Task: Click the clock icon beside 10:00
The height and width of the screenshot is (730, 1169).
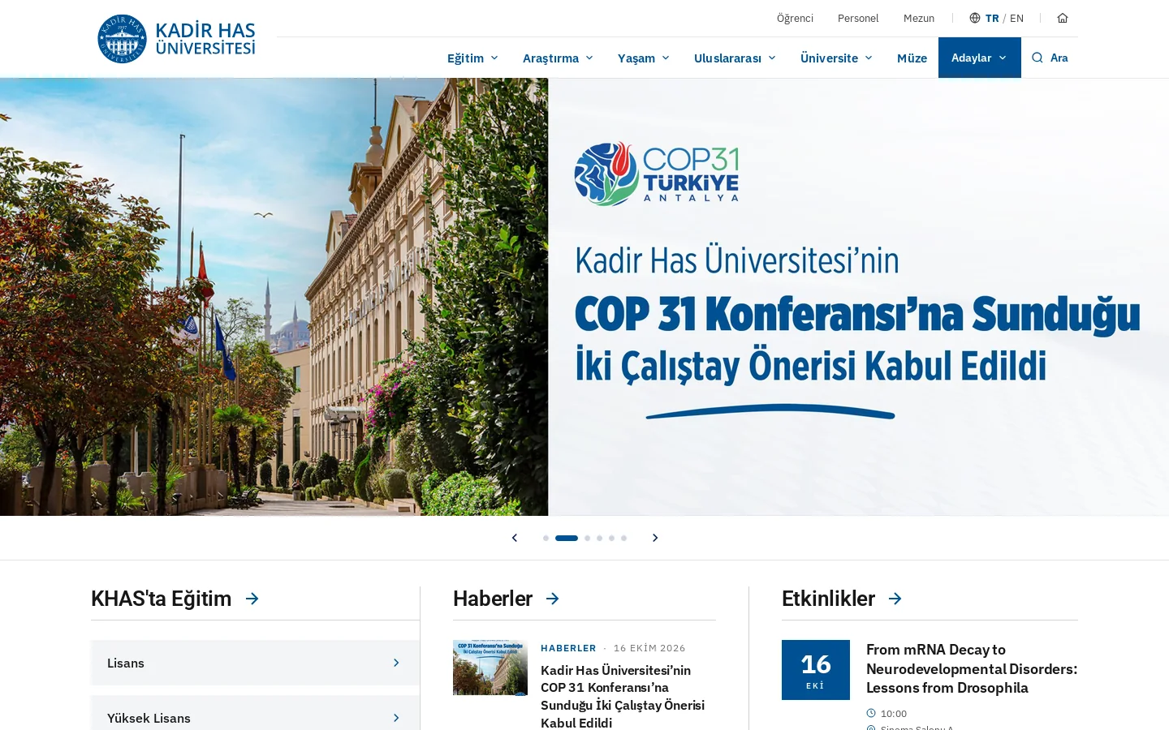Action: 871,713
